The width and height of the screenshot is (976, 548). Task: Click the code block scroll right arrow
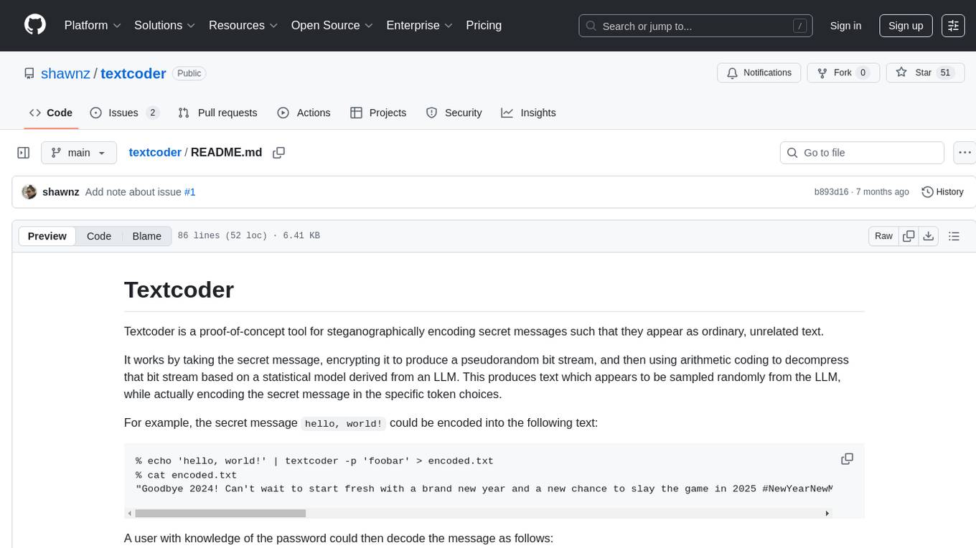pos(827,513)
